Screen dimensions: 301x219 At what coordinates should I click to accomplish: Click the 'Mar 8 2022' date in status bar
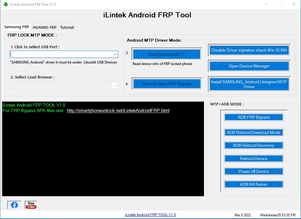[243, 215]
